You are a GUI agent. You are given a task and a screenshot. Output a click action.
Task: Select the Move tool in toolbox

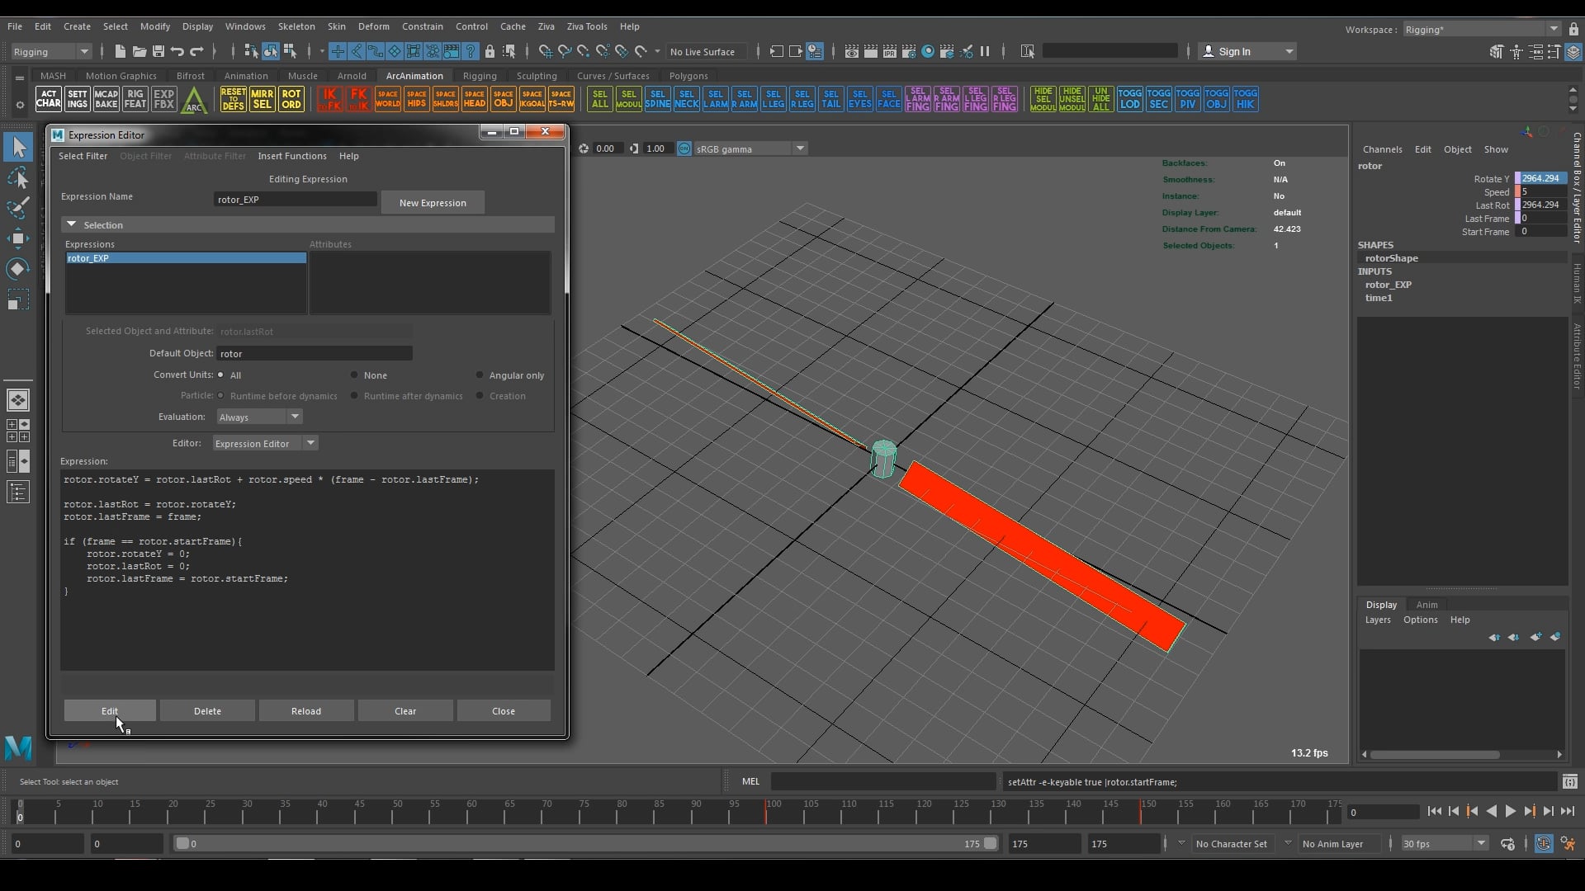point(18,239)
